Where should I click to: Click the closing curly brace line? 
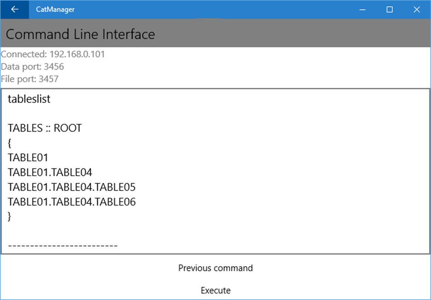(x=10, y=217)
